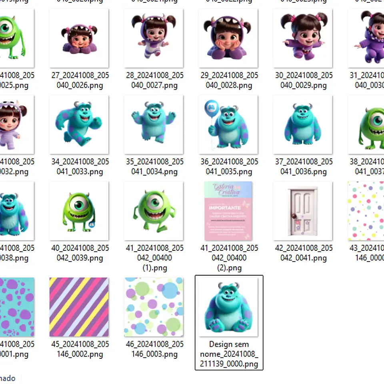
Task: Click file name Design sem nome_20241008_211139_0000.png
Action: (x=229, y=354)
